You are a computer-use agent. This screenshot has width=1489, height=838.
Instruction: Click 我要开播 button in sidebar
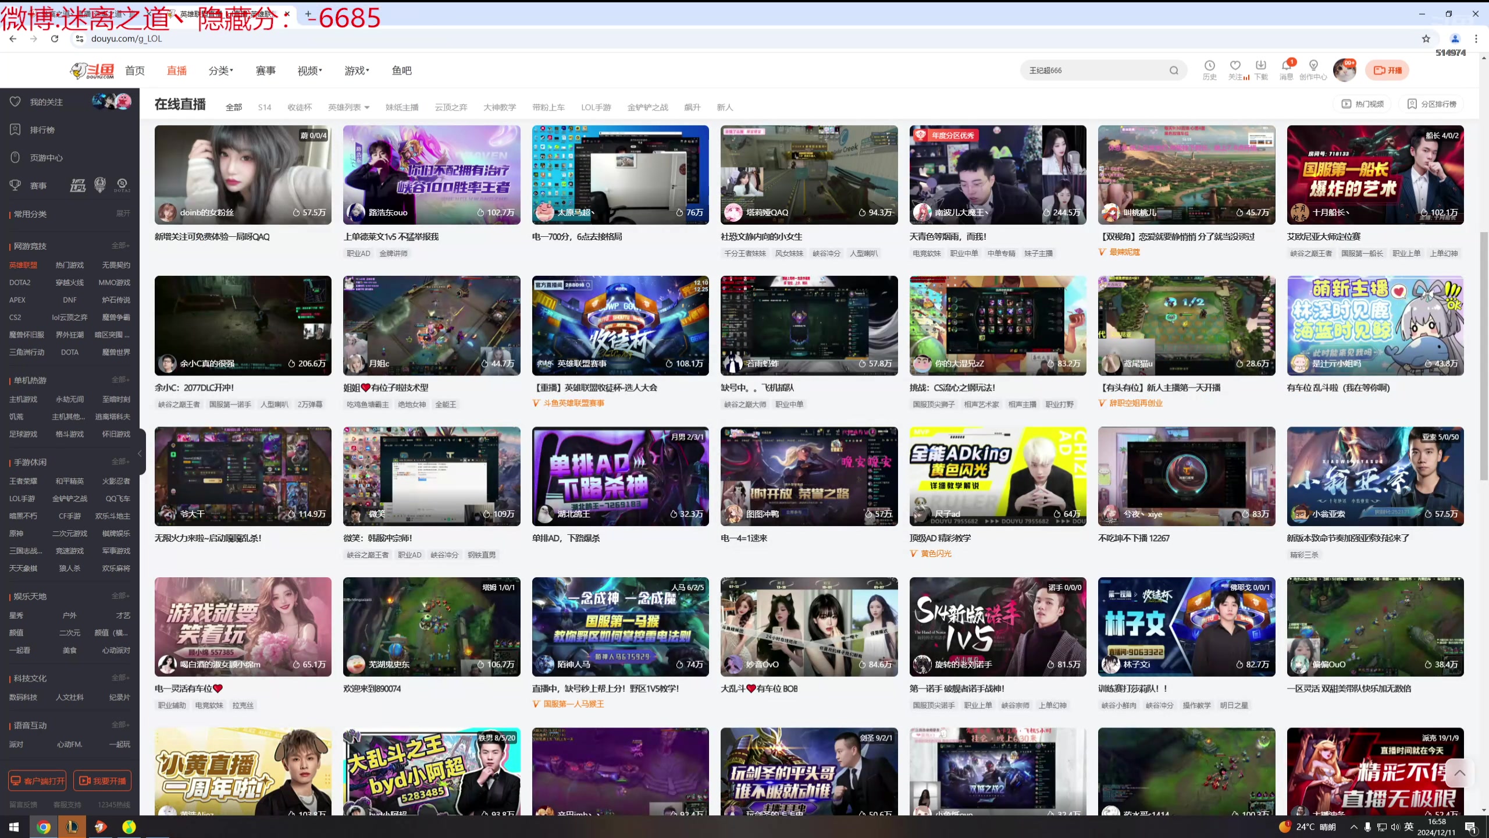click(x=102, y=781)
